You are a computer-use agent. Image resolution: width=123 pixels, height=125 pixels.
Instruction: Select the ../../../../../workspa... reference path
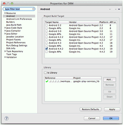pos(60,81)
